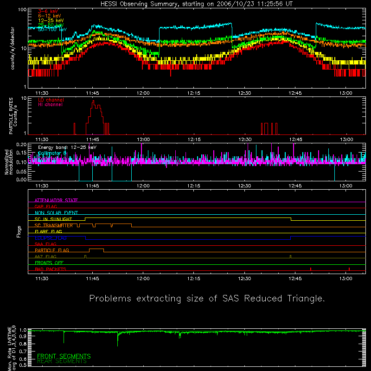
Task: Click the Normalized modulation axis label
Action: coord(8,162)
